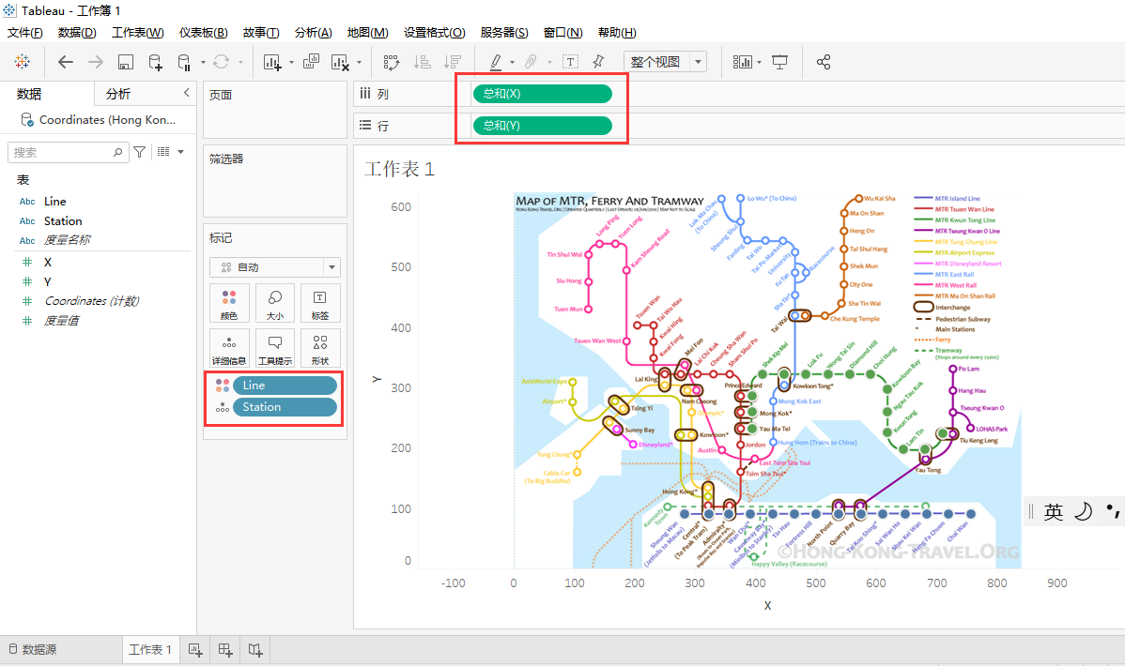This screenshot has height=666, width=1125.
Task: Click the save workbook icon
Action: [x=126, y=62]
